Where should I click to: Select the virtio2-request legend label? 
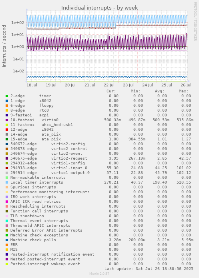click(69, 158)
